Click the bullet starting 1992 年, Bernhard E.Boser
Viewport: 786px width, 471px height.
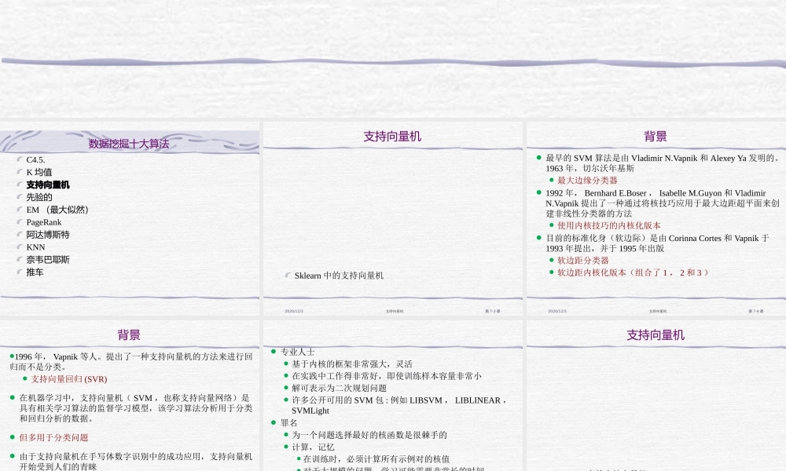662,203
